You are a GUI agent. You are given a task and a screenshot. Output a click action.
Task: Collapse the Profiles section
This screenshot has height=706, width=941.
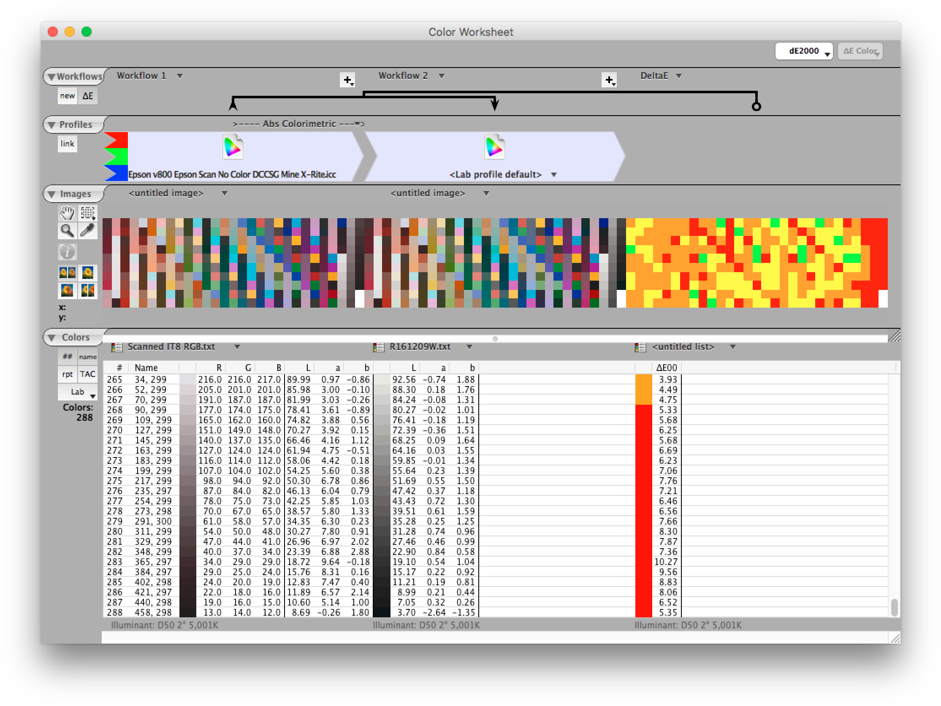(x=52, y=125)
